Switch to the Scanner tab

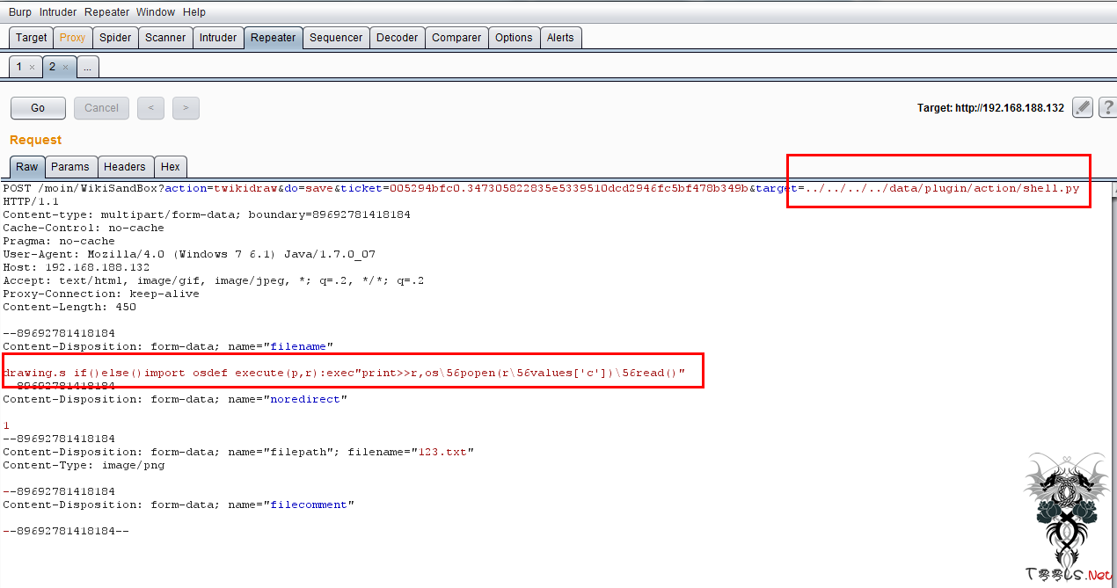tap(165, 38)
